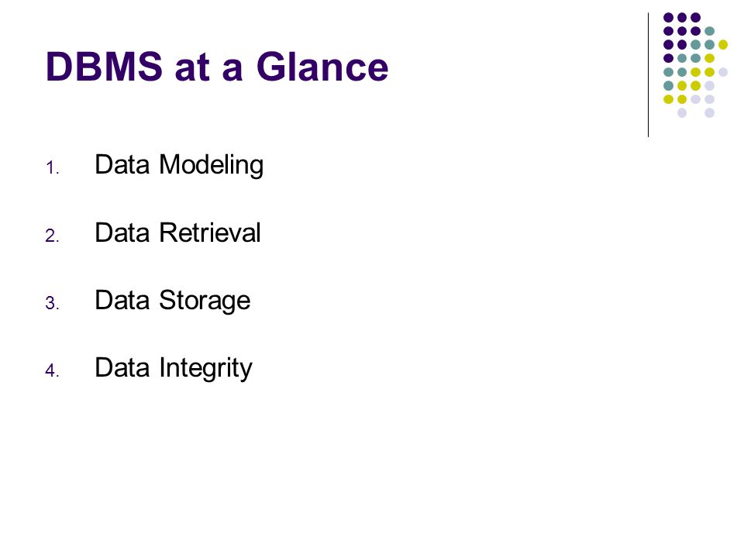Screen dimensions: 744x558
Task: Click the rightmost yellow dot in dot pattern
Action: [x=722, y=45]
